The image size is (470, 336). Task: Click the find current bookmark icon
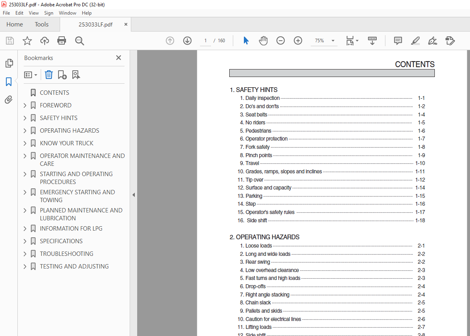click(76, 75)
